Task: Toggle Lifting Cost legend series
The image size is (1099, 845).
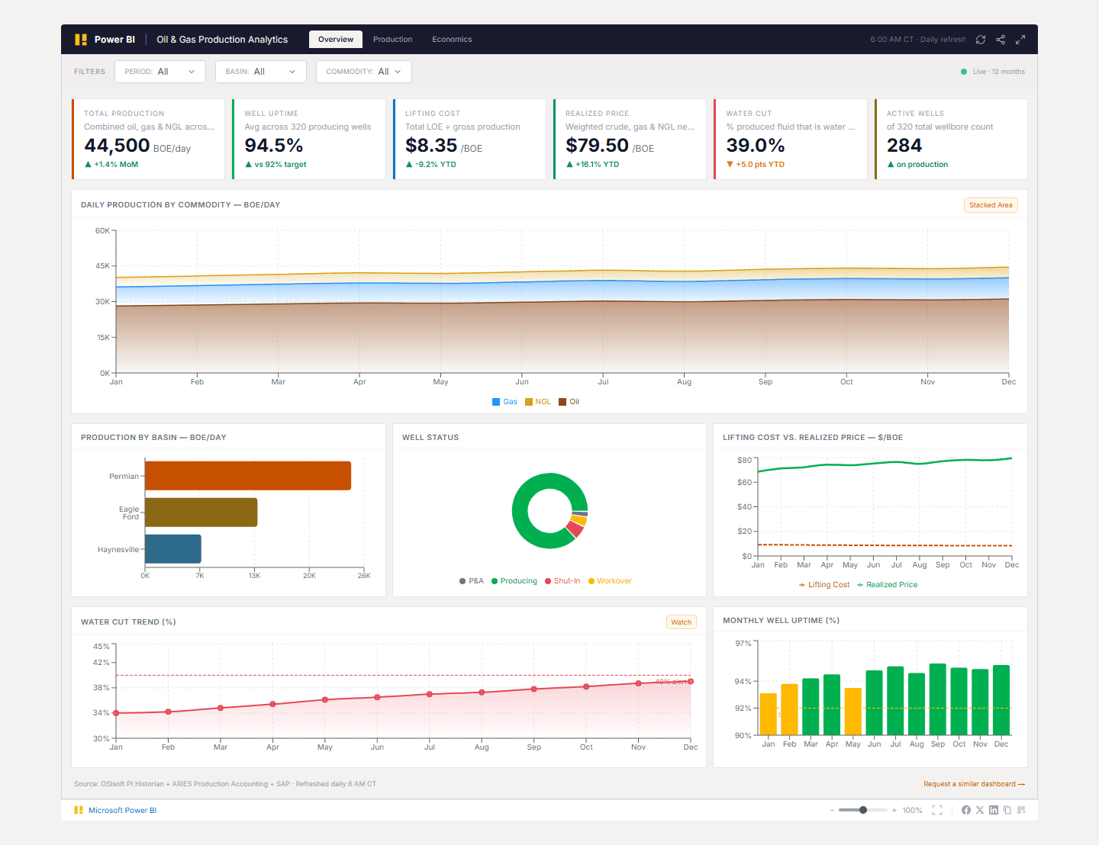Action: point(824,585)
